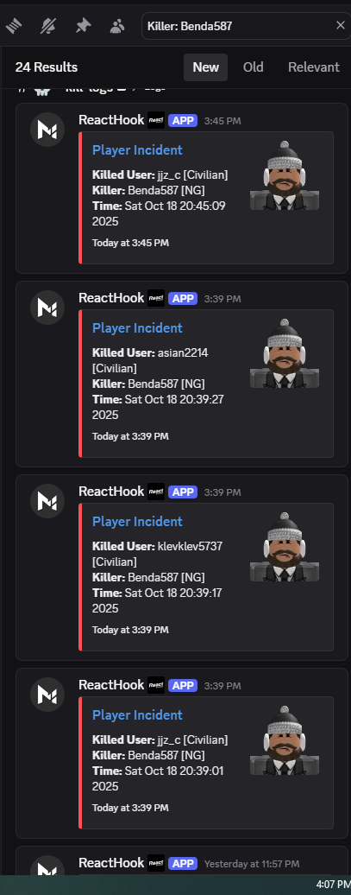This screenshot has height=895, width=351.
Task: Open ReactHook avatar on klevklev5737 incident message
Action: point(47,500)
